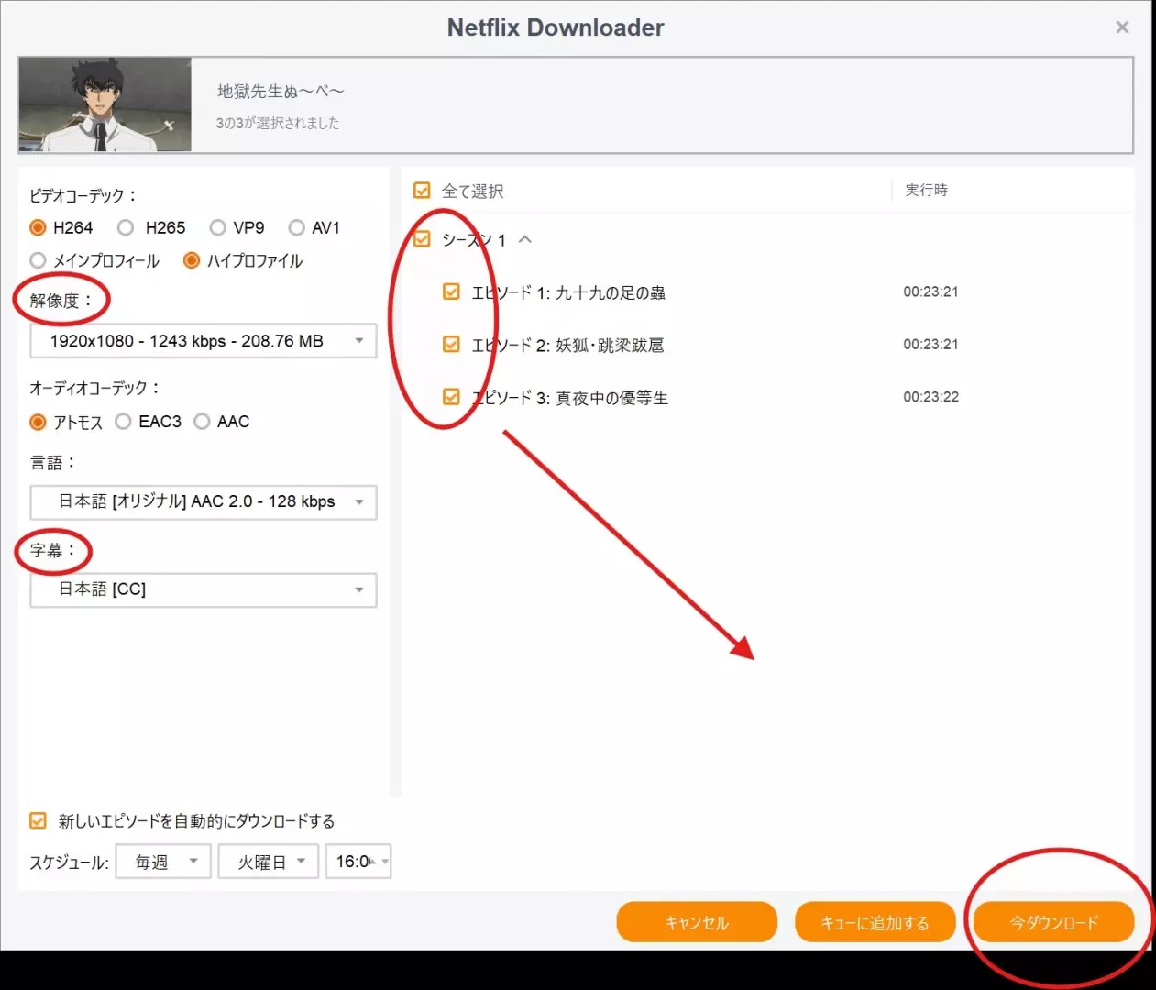This screenshot has height=990, width=1156.
Task: Click the 3の3が選択されました status text
Action: [278, 123]
